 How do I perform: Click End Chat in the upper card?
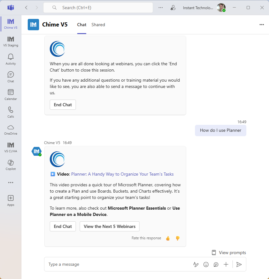pos(63,105)
